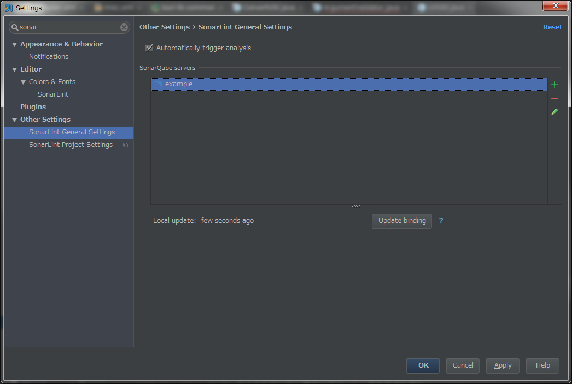Click the wrench icon on example server entry
Viewport: 572px width, 384px height.
pyautogui.click(x=158, y=84)
